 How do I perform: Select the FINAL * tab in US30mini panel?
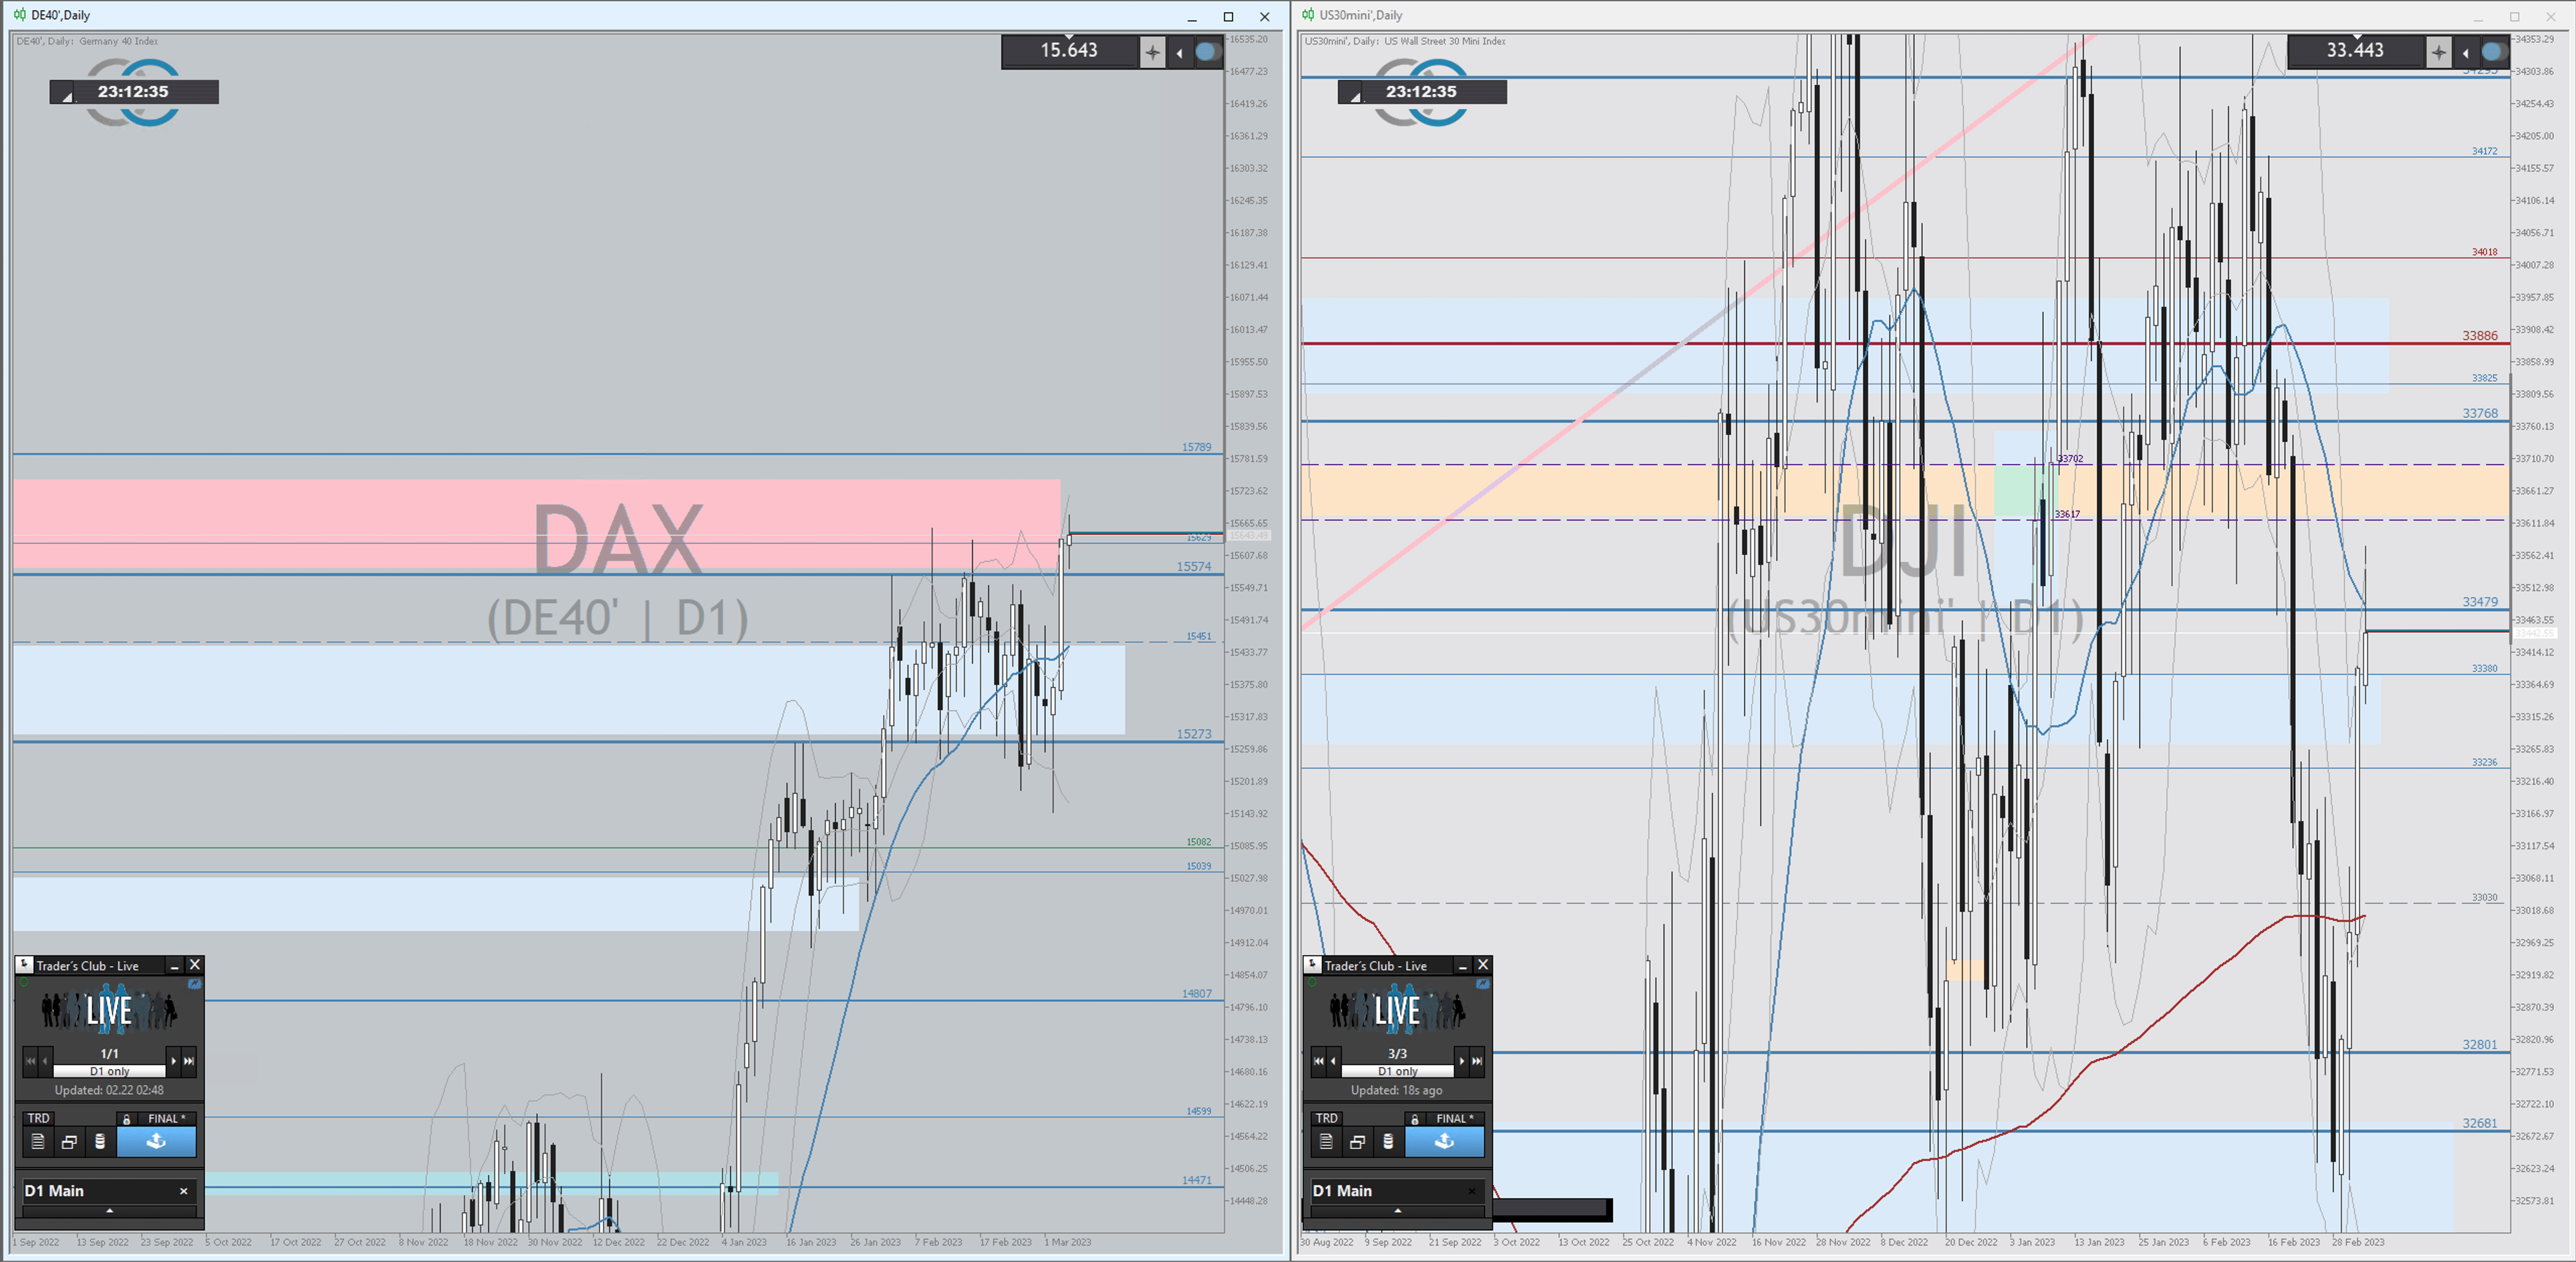(x=1454, y=1118)
